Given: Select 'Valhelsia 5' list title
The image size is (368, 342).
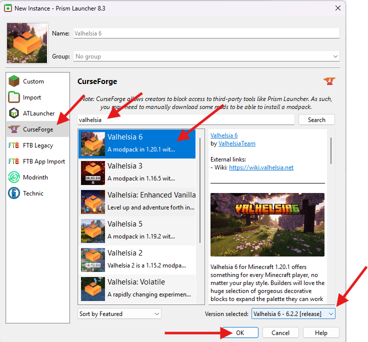Looking at the screenshot, I should [125, 224].
